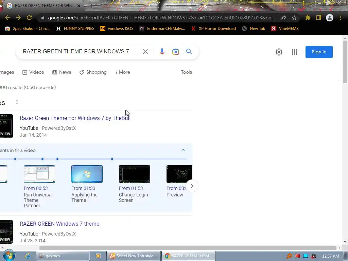The height and width of the screenshot is (261, 348).
Task: Open Applying the Theme moment thumbnail
Action: (87, 174)
